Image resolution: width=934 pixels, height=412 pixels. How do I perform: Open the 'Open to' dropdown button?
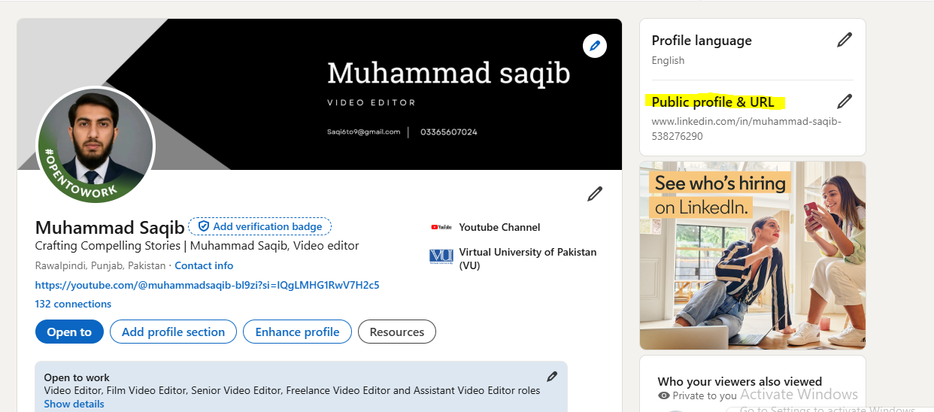click(69, 332)
